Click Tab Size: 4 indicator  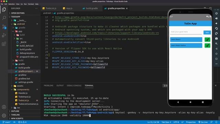[166, 122]
